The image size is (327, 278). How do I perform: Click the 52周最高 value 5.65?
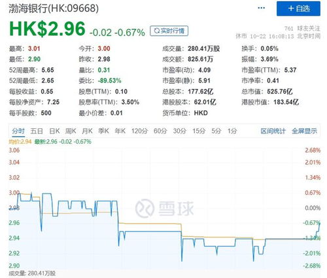click(48, 70)
